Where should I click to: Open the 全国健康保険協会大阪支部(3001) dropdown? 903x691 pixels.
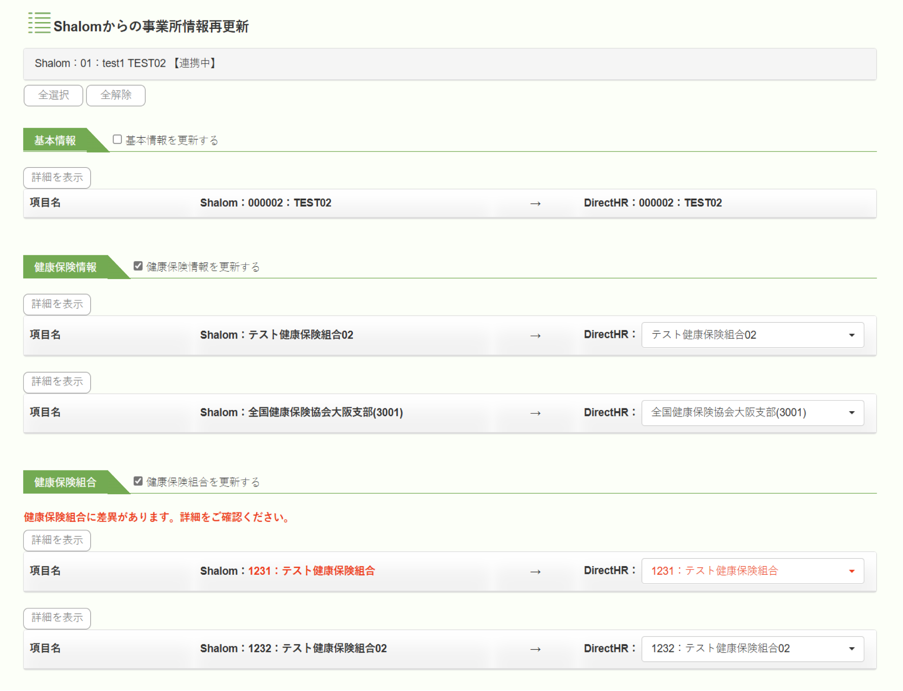point(752,413)
